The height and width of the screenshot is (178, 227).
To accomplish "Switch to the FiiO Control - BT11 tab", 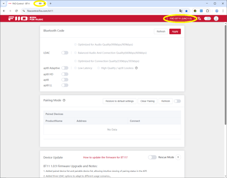I will pyautogui.click(x=21, y=4).
